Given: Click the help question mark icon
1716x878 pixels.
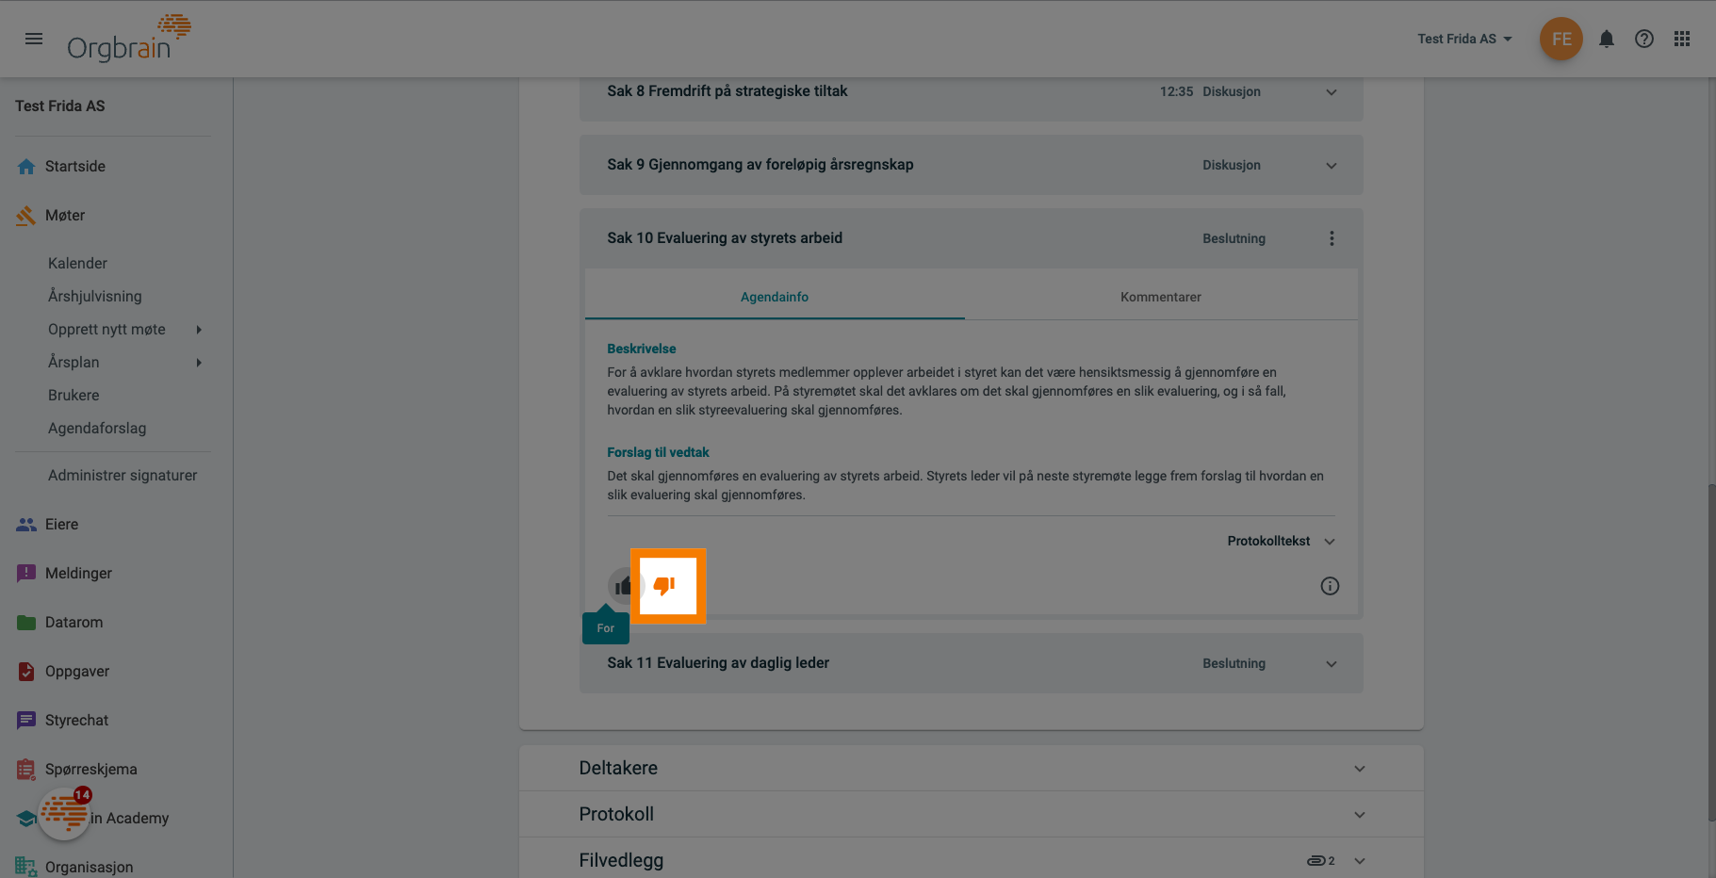Looking at the screenshot, I should click(x=1644, y=39).
